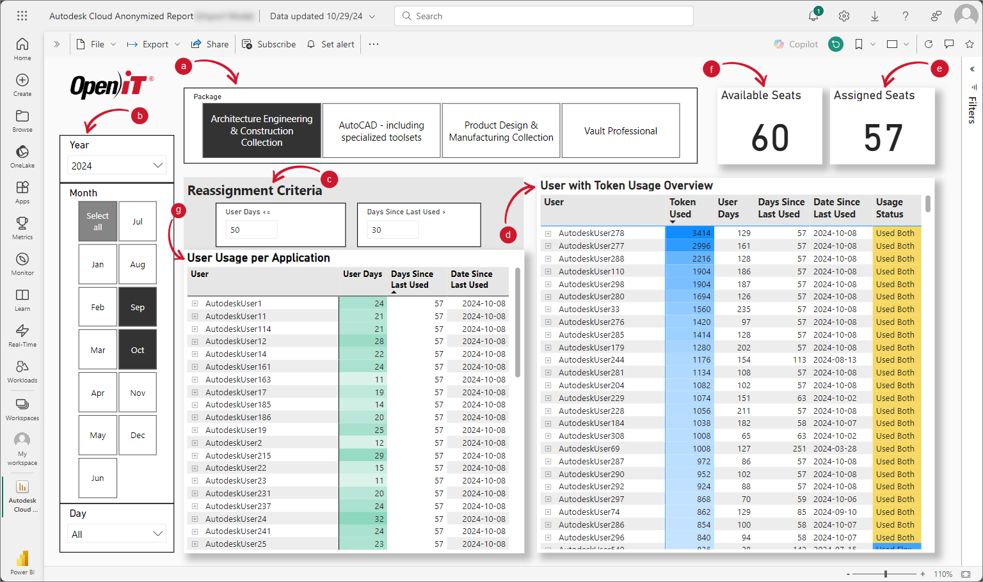
Task: Open the app launcher waffle icon
Action: 22,16
